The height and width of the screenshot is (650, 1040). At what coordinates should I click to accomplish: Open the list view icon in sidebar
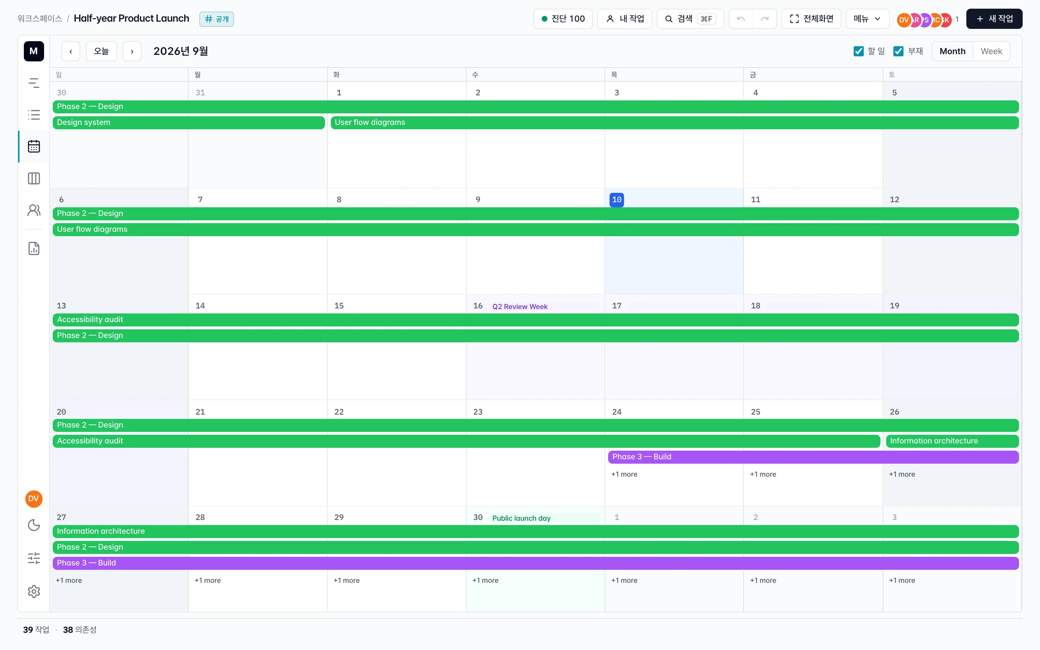[x=34, y=115]
